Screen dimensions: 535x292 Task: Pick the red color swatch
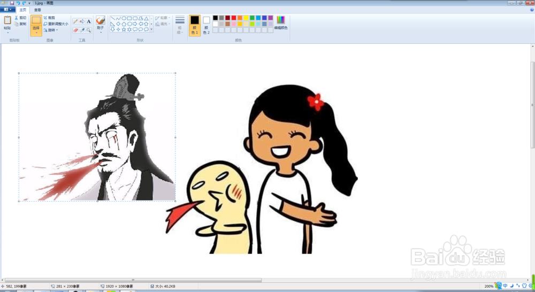point(234,18)
